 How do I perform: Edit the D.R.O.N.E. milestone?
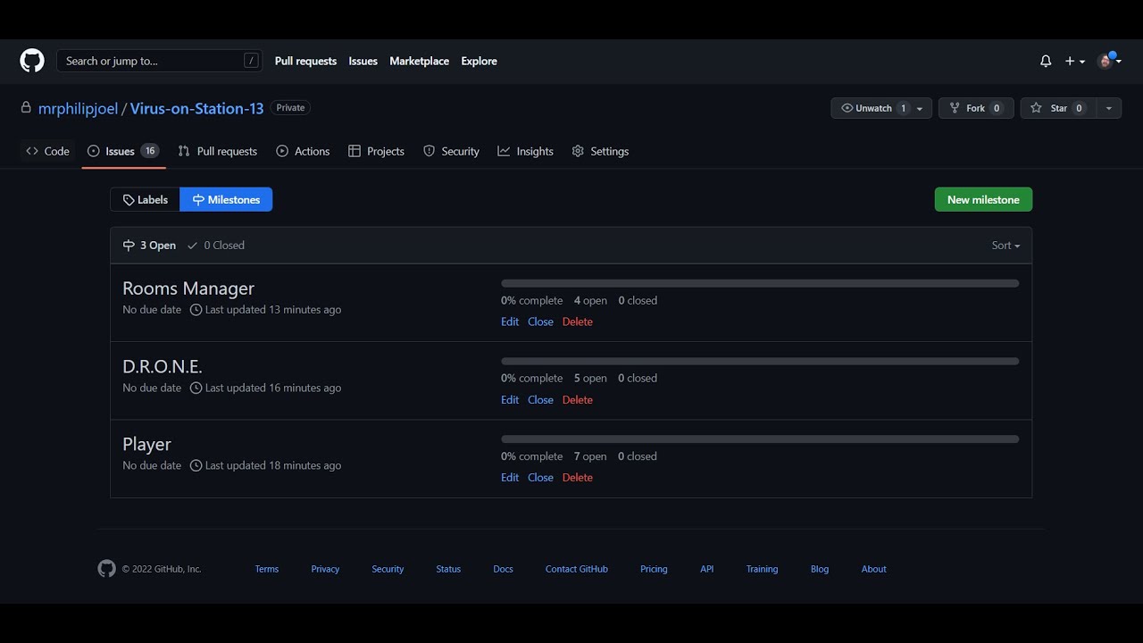tap(510, 399)
